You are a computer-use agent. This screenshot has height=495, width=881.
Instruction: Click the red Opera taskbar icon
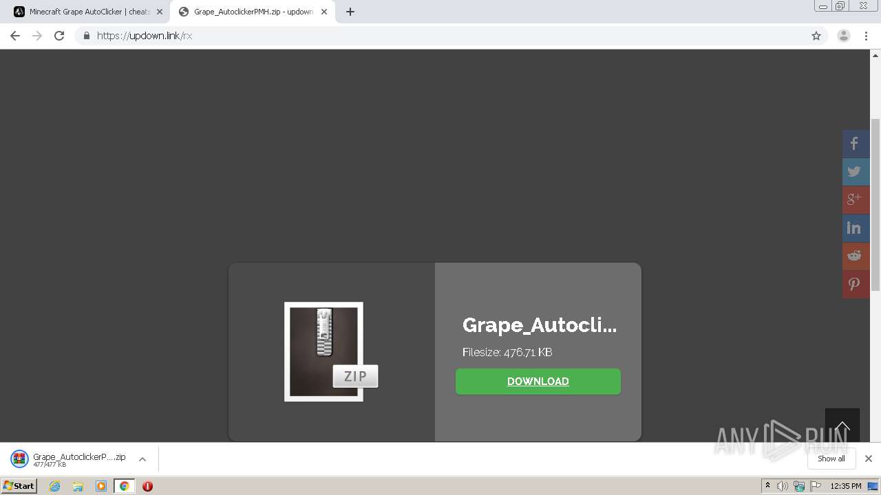pyautogui.click(x=147, y=486)
